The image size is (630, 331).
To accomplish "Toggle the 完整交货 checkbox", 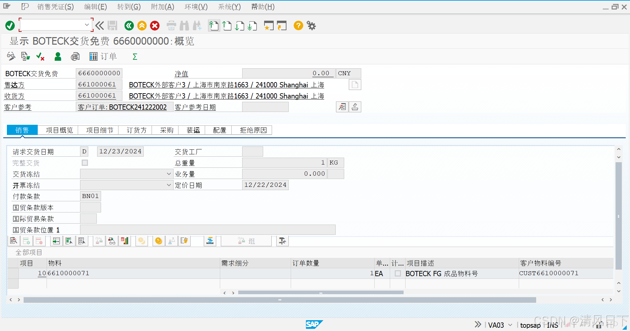I will pyautogui.click(x=85, y=163).
